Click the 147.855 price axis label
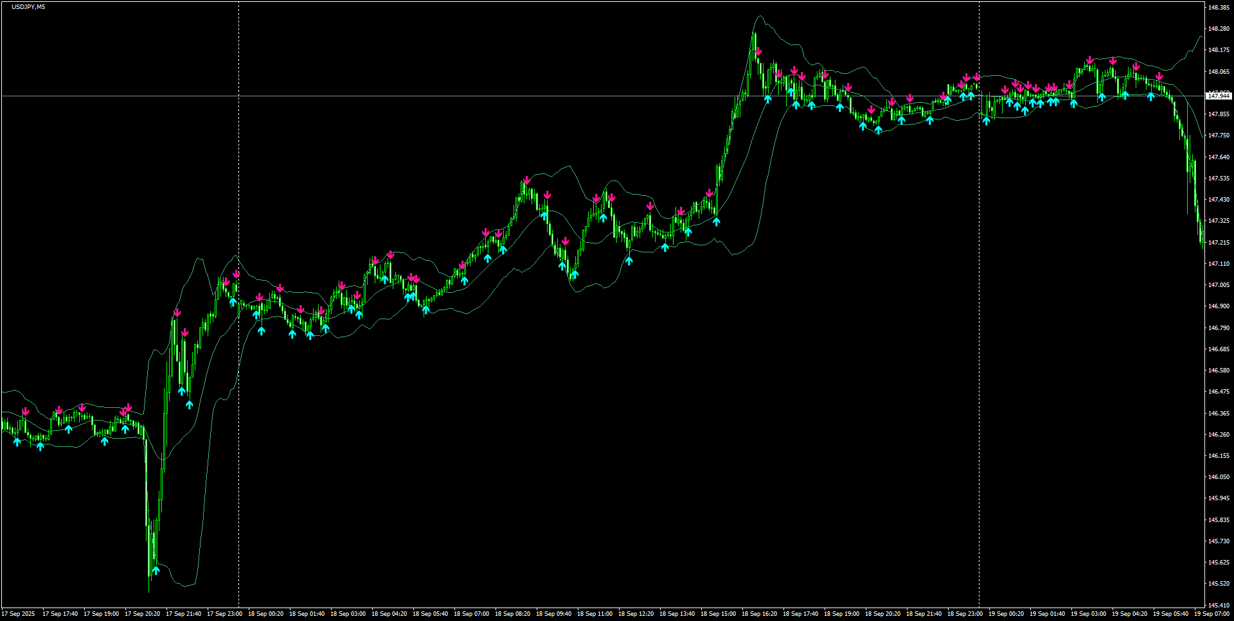 [x=1219, y=114]
